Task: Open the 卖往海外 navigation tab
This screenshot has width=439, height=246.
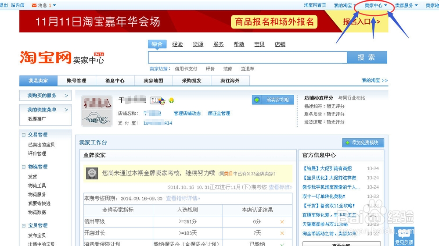Action: point(230,81)
